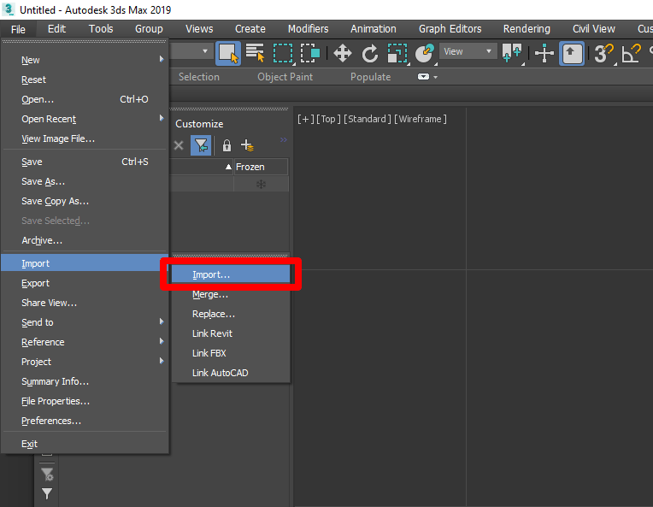
Task: Expand the Project submenu
Action: [x=85, y=361]
